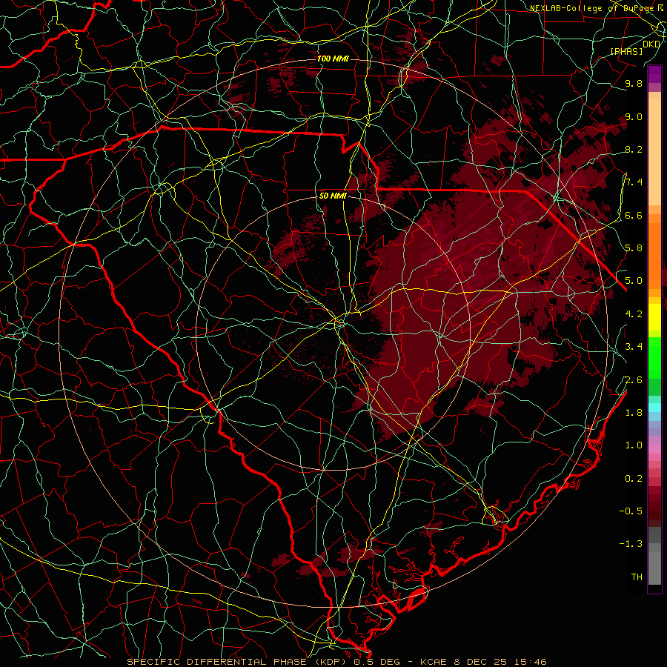Screen dimensions: 667x667
Task: Click the 9.8 value on the color scale
Action: click(x=634, y=83)
